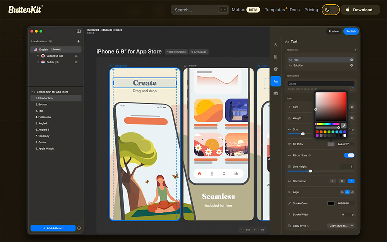The width and height of the screenshot is (387, 242).
Task: Toggle underline decoration
Action: (342, 181)
